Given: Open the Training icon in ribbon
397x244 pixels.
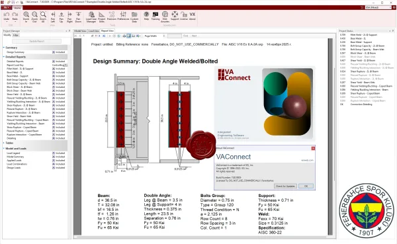Looking at the screenshot, I should pos(155,16).
